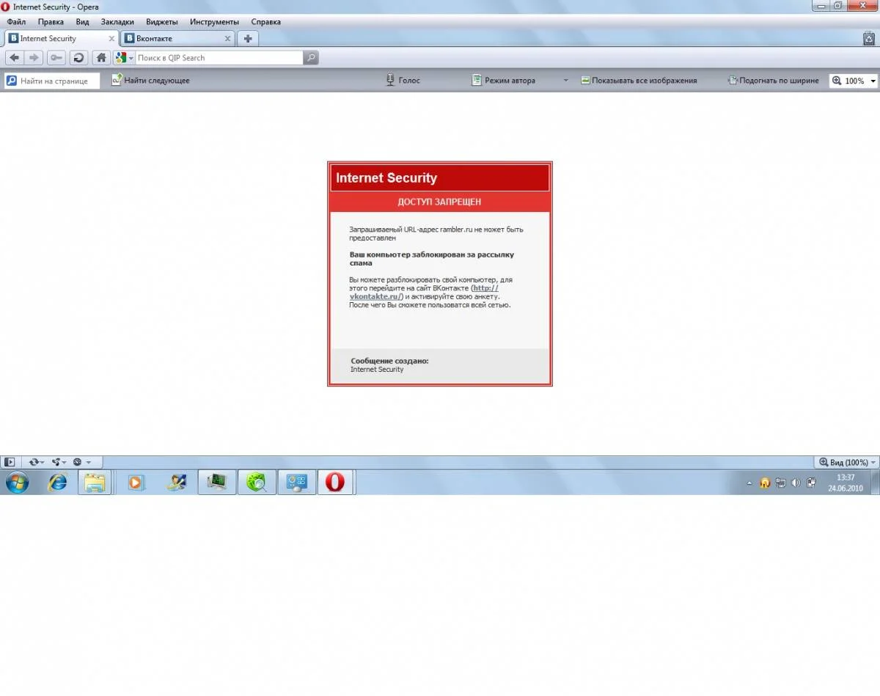This screenshot has width=880, height=696.
Task: Click the 'Найти на странице' find field
Action: click(x=52, y=81)
